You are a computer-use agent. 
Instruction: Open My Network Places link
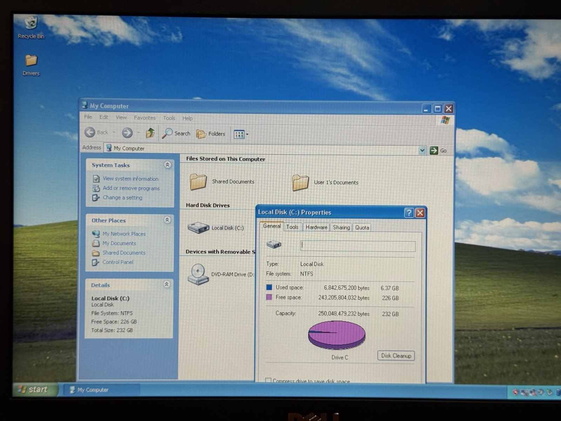click(124, 234)
